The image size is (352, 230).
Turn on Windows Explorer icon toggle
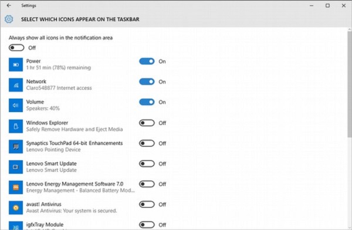(147, 123)
